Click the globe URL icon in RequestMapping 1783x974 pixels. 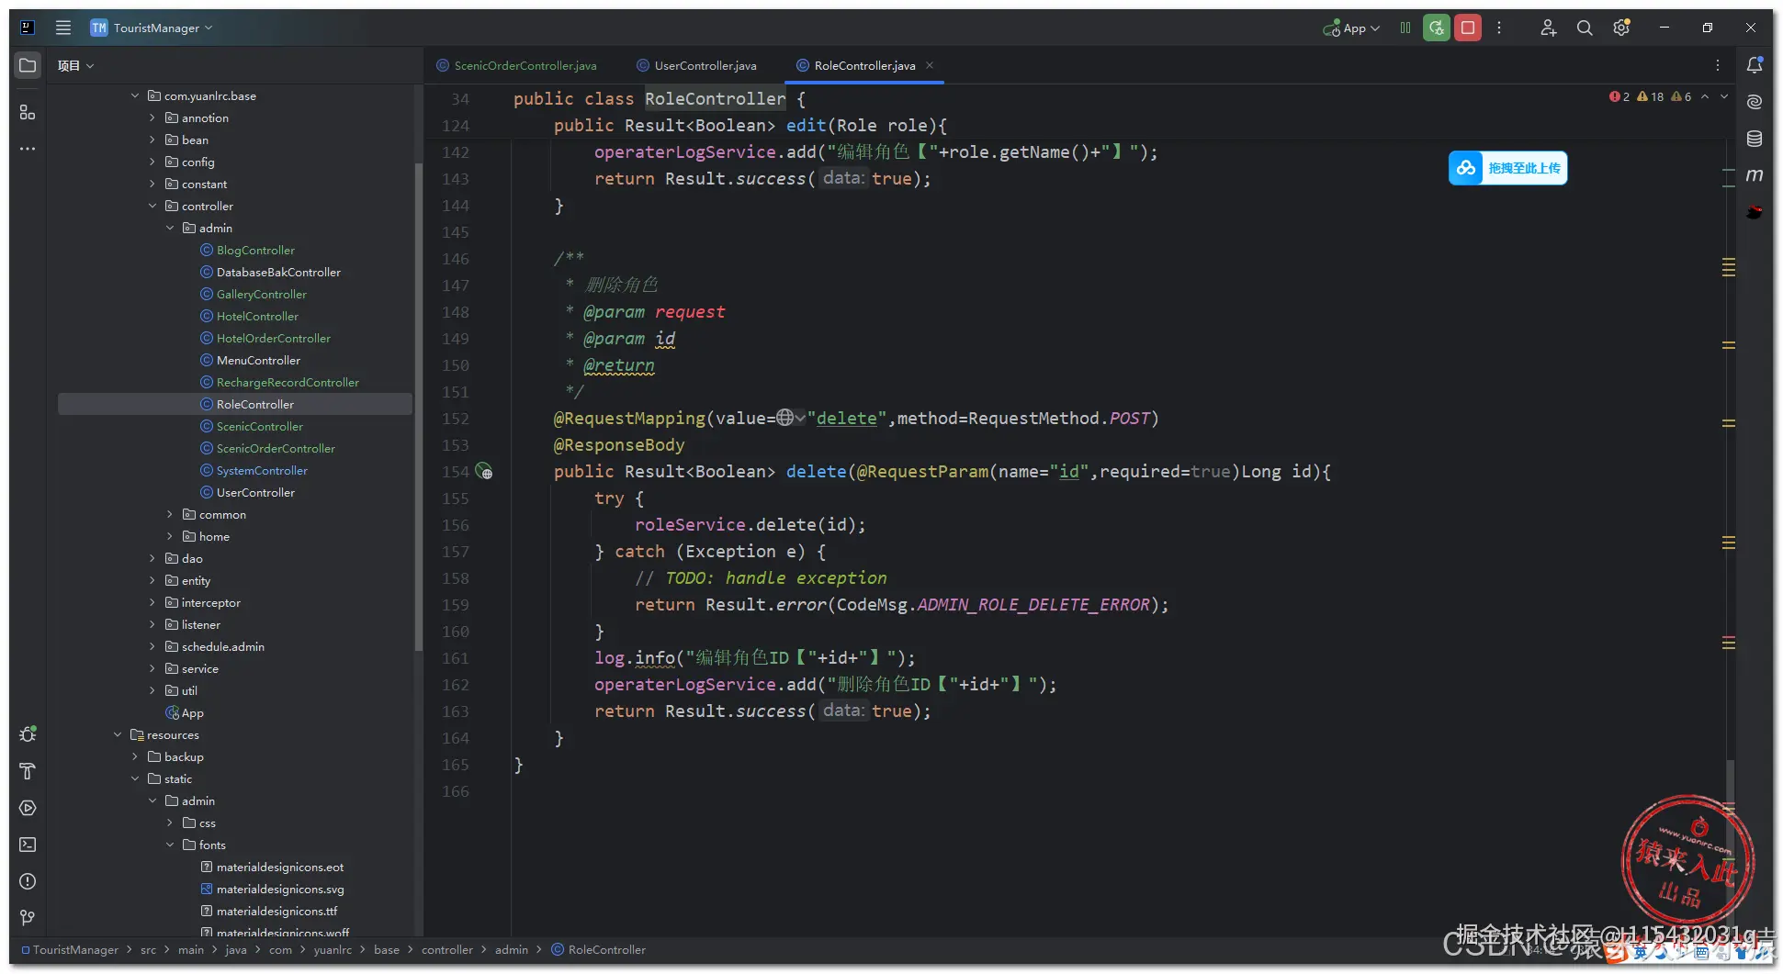784,419
